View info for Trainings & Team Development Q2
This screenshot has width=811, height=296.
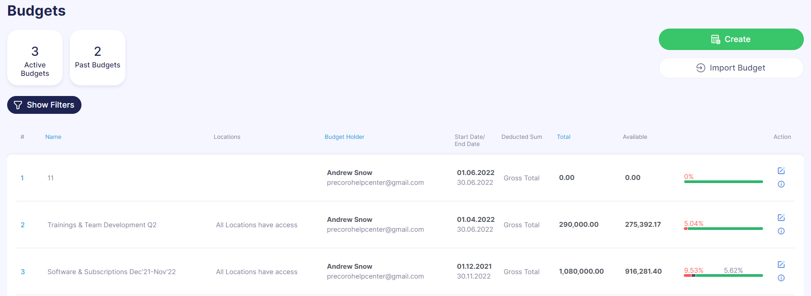click(x=781, y=231)
